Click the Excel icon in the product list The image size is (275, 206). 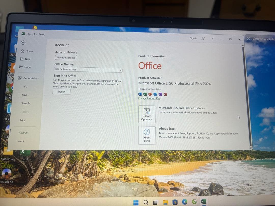click(145, 94)
